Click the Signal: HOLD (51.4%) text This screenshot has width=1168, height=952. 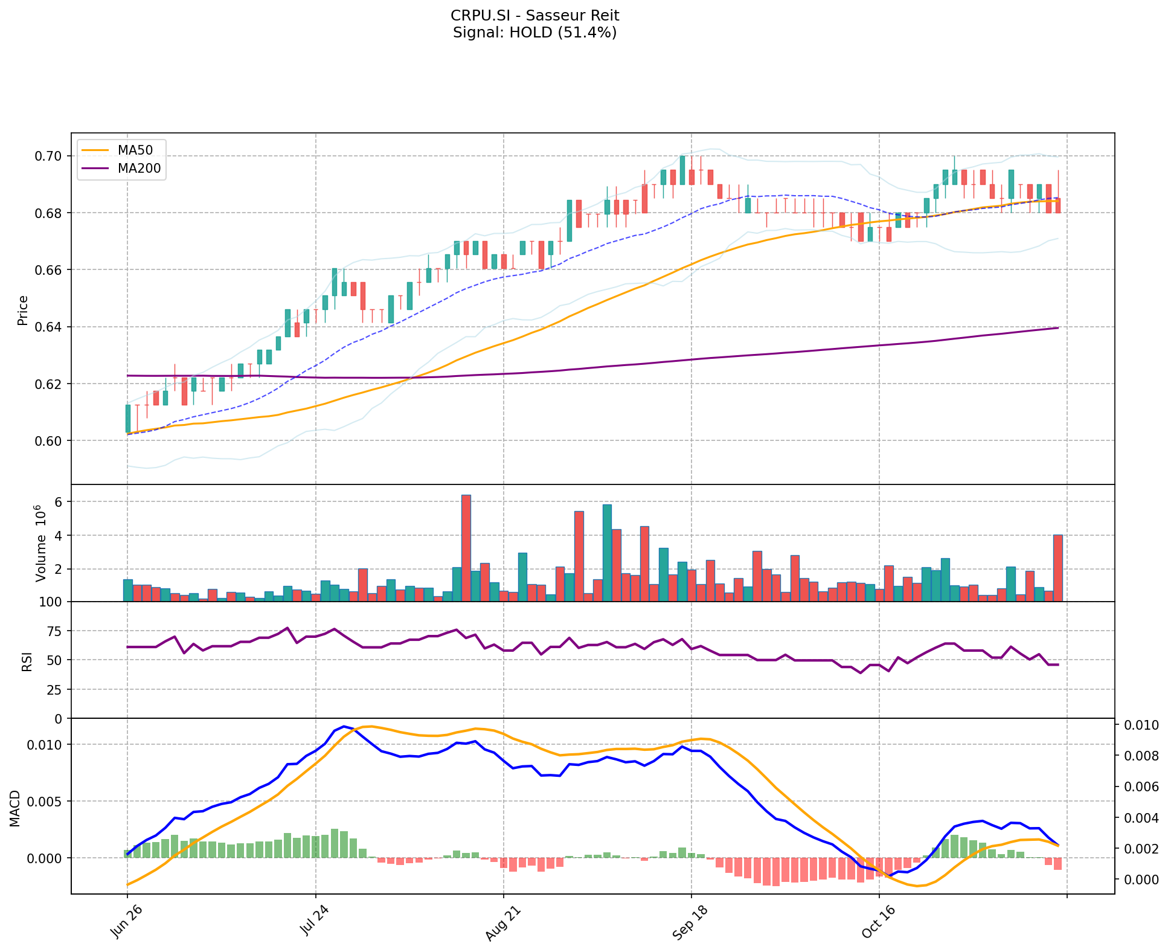pyautogui.click(x=534, y=33)
